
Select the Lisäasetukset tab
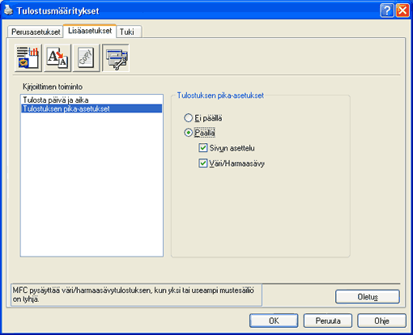(x=90, y=31)
